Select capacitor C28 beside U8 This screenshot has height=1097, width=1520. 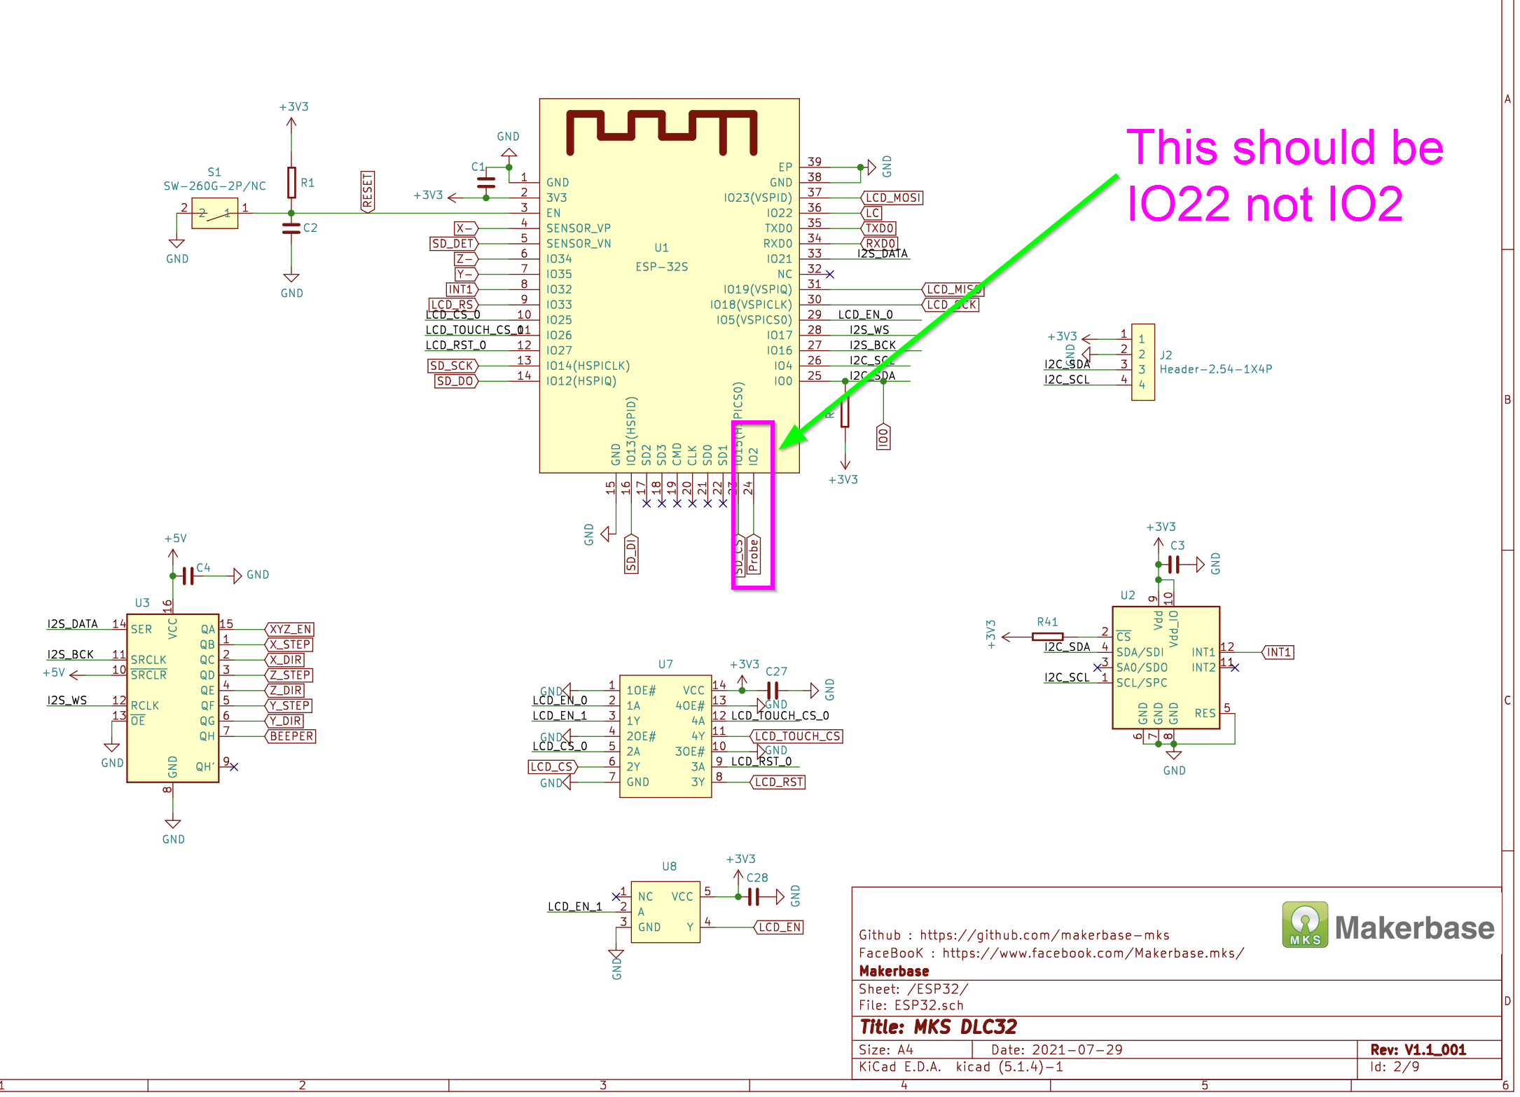click(753, 897)
